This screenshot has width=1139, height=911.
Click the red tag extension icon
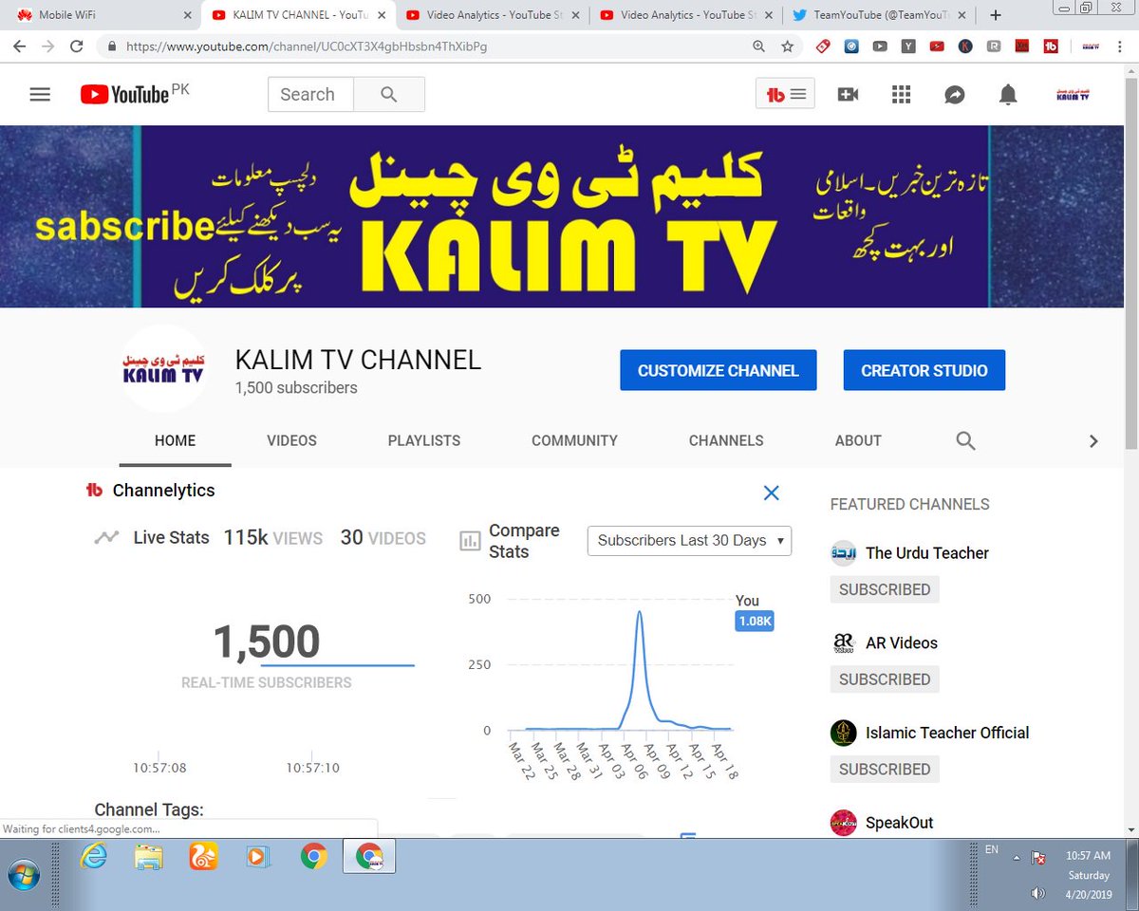pyautogui.click(x=823, y=46)
